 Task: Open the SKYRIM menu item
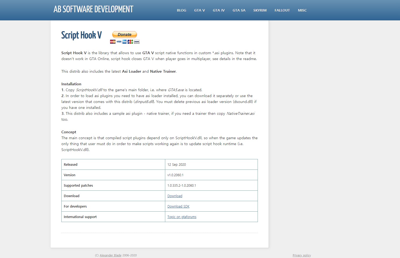260,10
